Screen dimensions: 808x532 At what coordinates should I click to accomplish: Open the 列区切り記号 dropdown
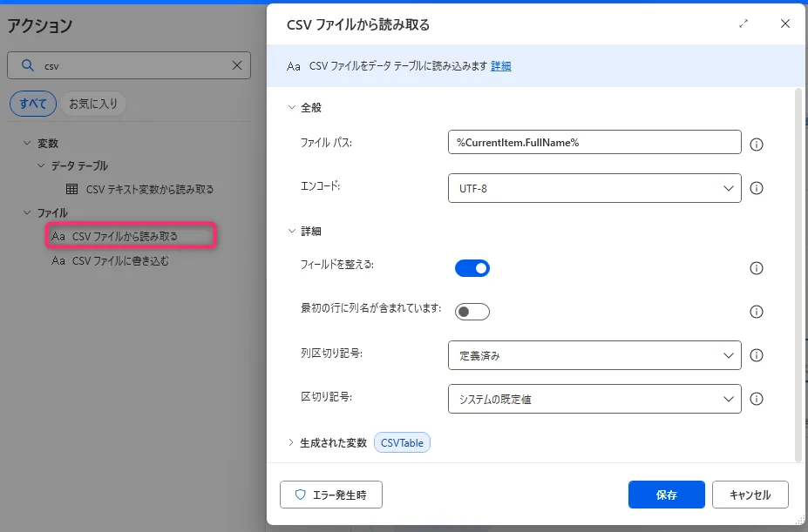point(594,355)
